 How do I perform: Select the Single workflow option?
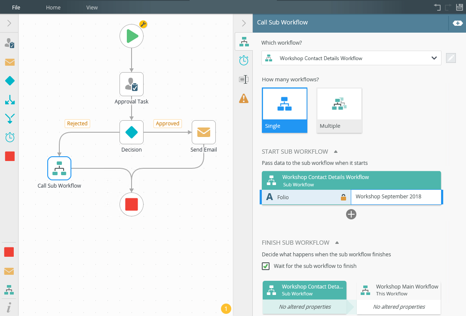(x=284, y=110)
